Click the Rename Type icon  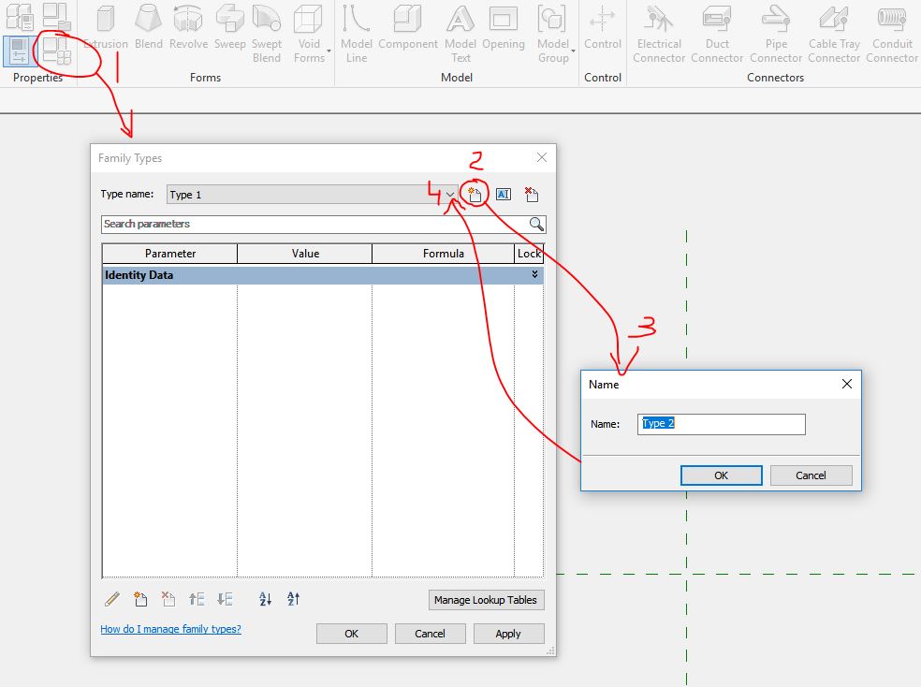[503, 195]
